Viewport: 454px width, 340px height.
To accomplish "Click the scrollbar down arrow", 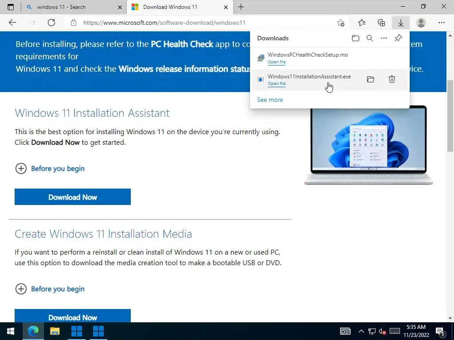I will click(450, 318).
